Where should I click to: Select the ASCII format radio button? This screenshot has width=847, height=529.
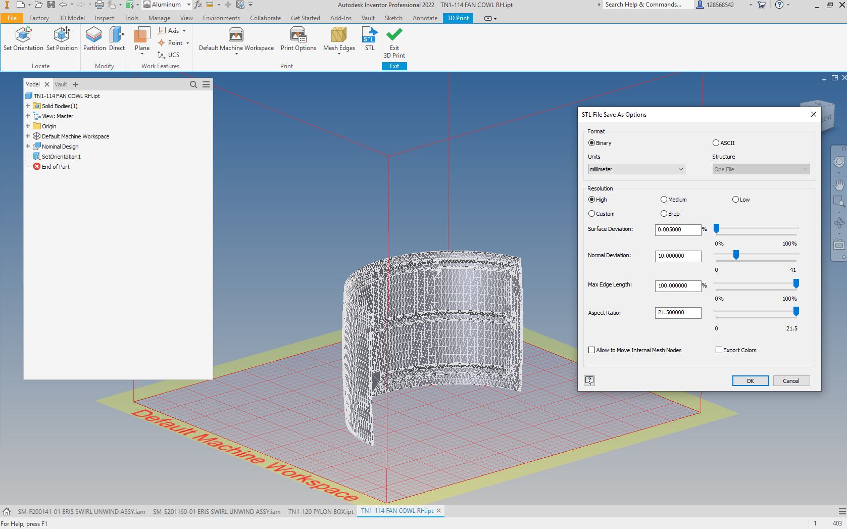(x=716, y=143)
